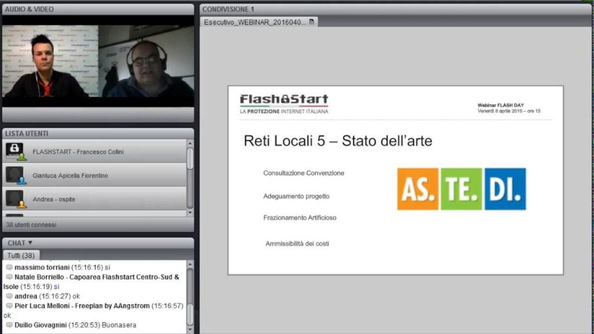Click the chat bubble icon beside massimo torriani
594x334 pixels.
point(9,267)
